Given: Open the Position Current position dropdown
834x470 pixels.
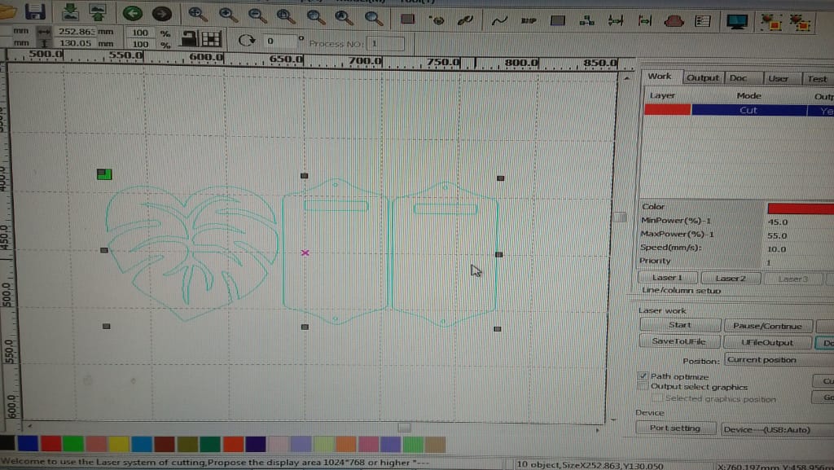Looking at the screenshot, I should [x=779, y=360].
